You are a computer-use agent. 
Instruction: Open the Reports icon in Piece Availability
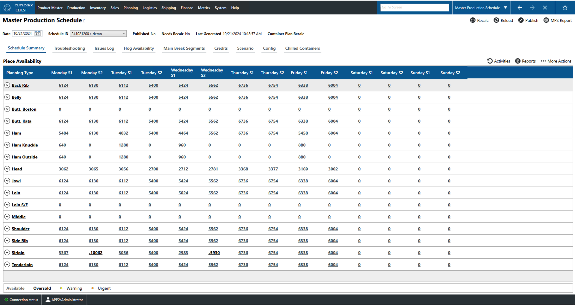(x=518, y=61)
